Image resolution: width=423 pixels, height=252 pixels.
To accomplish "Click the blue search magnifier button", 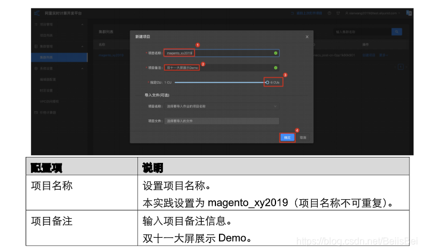I will [x=397, y=32].
